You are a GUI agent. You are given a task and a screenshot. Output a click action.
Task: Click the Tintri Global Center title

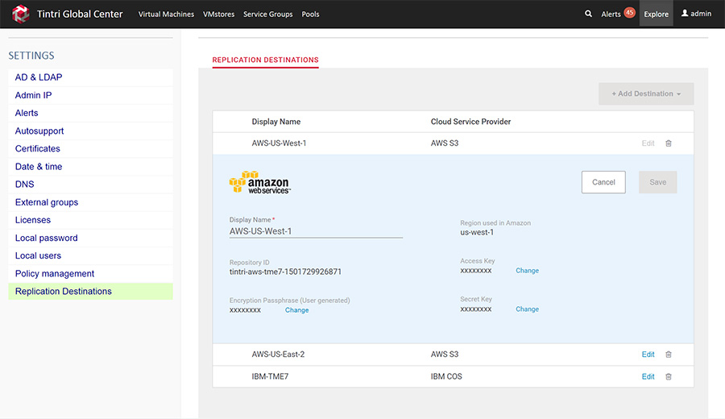click(80, 14)
